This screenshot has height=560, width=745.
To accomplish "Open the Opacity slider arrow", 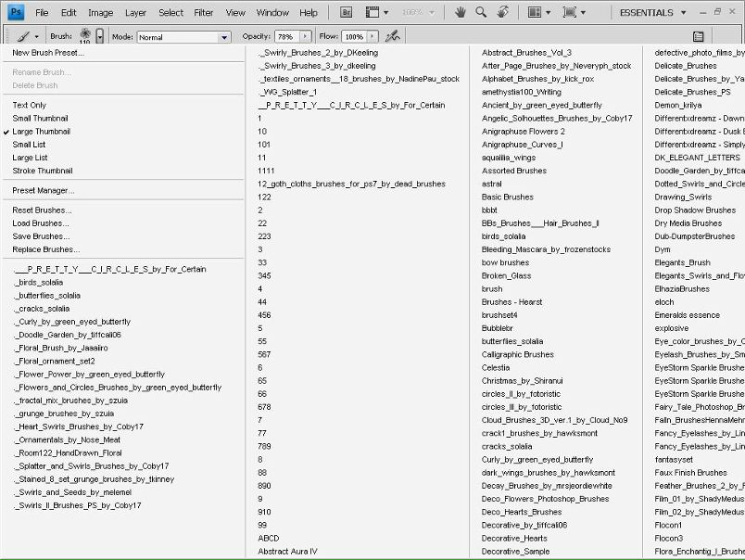I will pos(305,37).
